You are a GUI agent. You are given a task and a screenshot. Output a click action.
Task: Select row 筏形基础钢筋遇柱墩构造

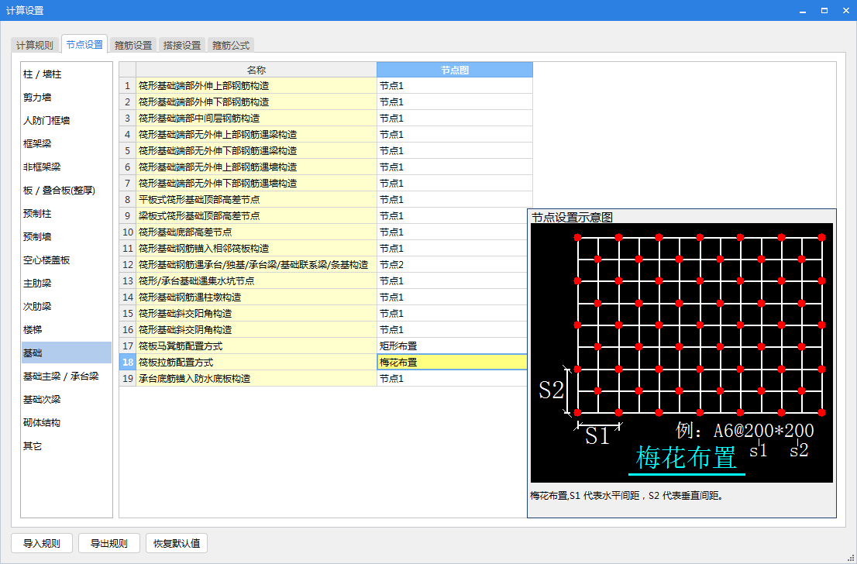click(256, 297)
